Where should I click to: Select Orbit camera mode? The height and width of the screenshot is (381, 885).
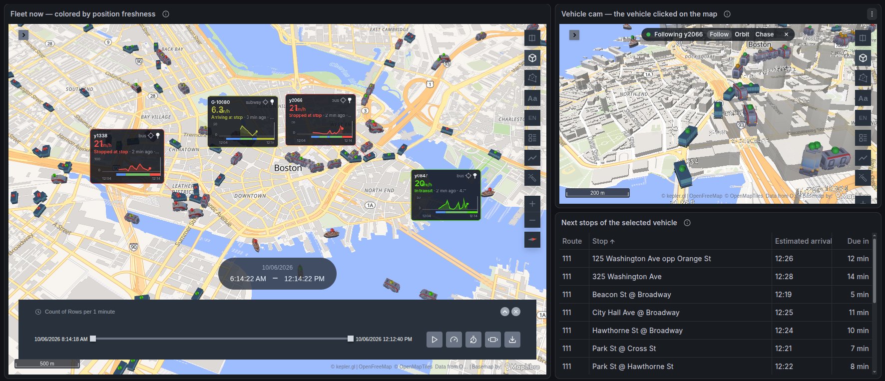tap(742, 34)
